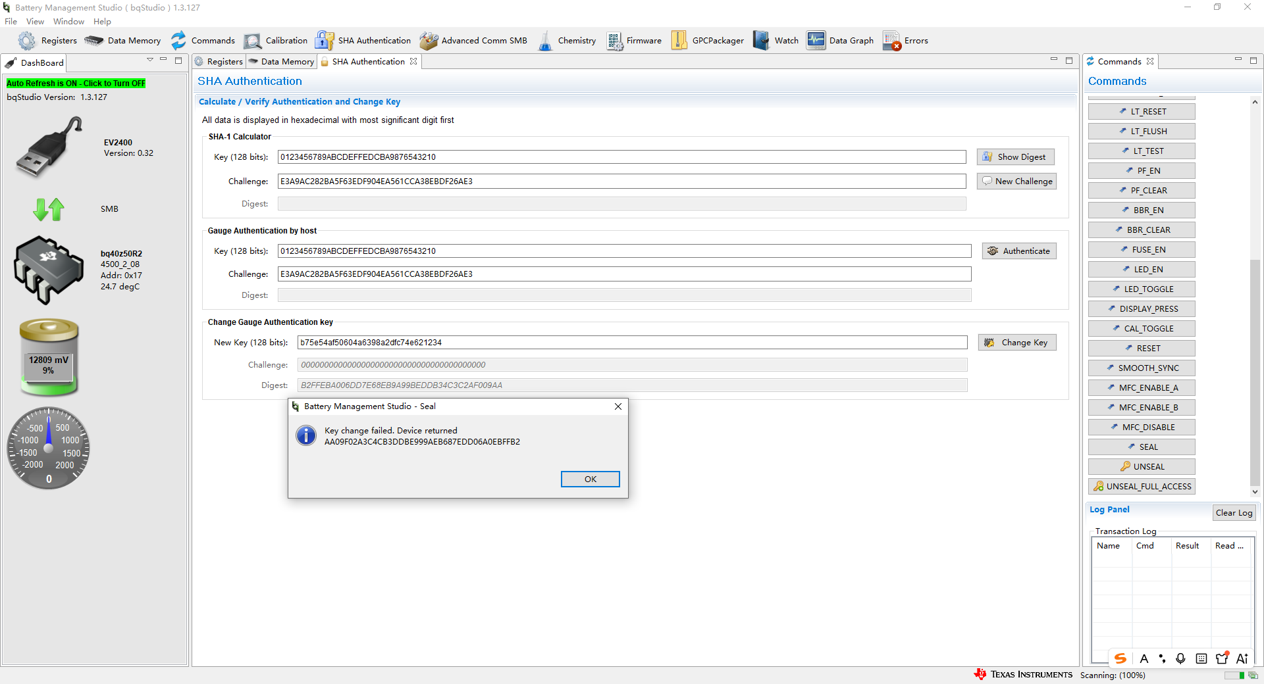This screenshot has width=1264, height=684.
Task: Maximize the SHA Authentication editor area
Action: point(1069,60)
